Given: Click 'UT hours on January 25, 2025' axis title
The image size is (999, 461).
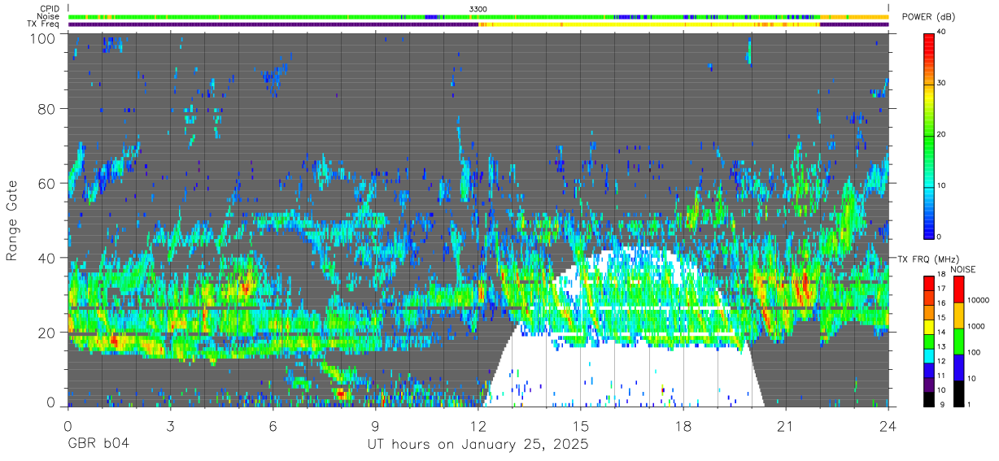Looking at the screenshot, I should coord(478,445).
